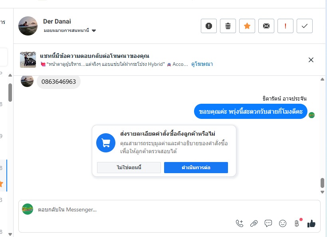
Task: Toggle the orange follow-up star
Action: (x=247, y=26)
